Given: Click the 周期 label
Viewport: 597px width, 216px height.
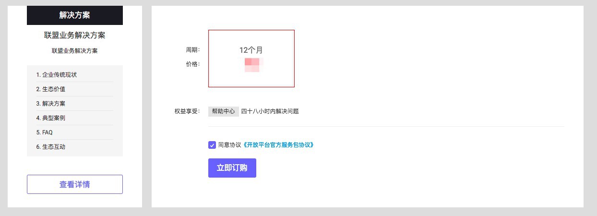Looking at the screenshot, I should coord(193,50).
